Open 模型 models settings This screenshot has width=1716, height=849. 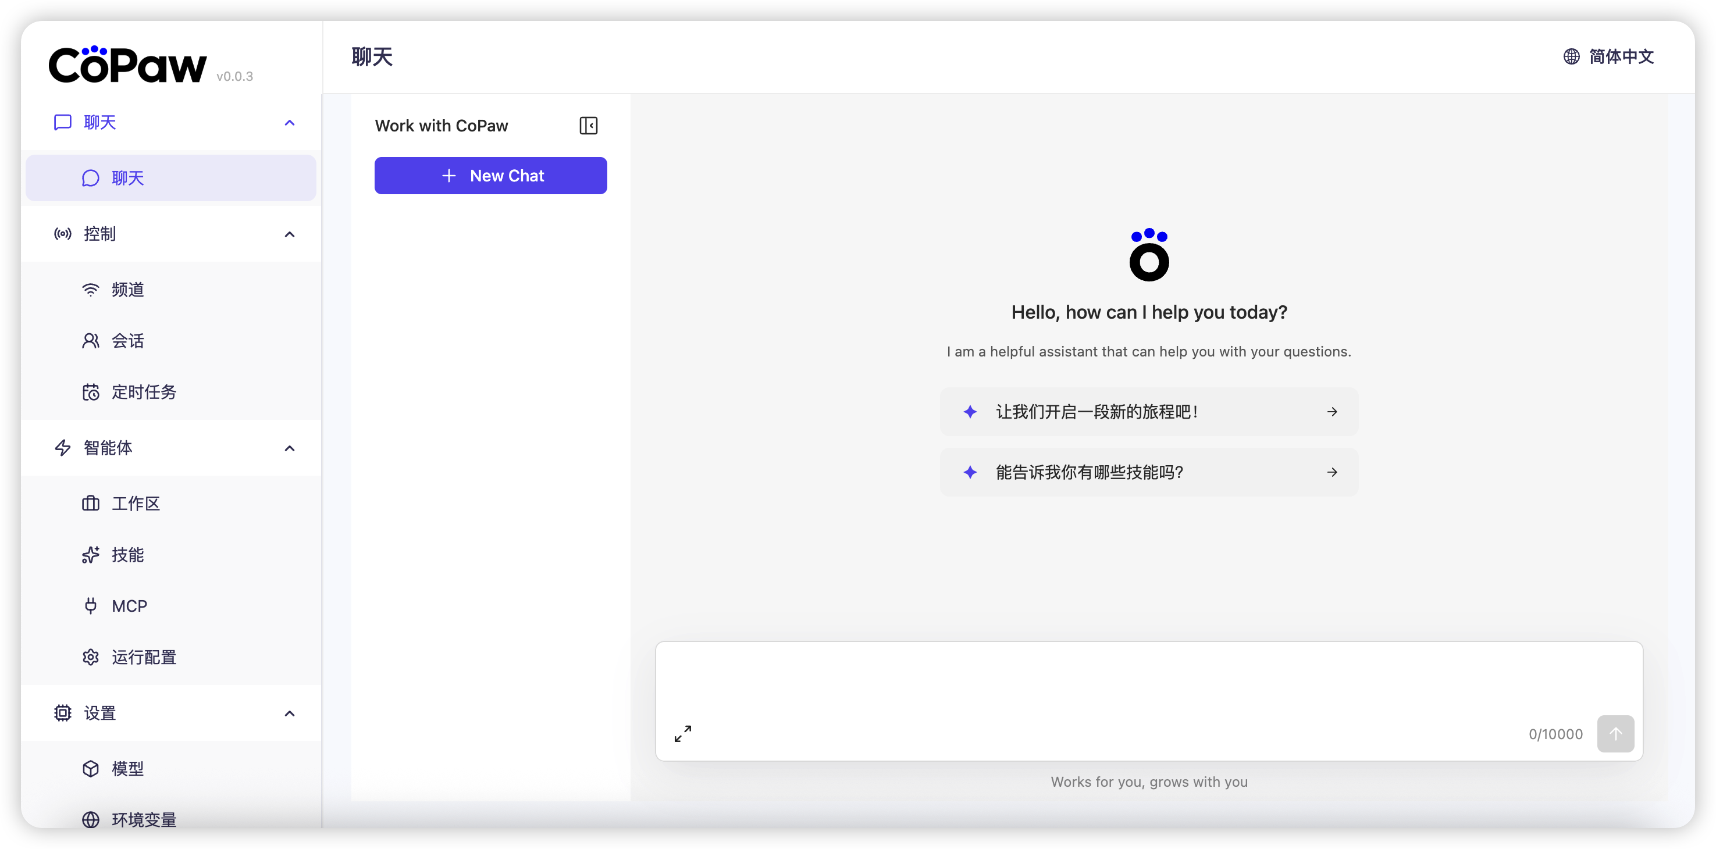(127, 768)
